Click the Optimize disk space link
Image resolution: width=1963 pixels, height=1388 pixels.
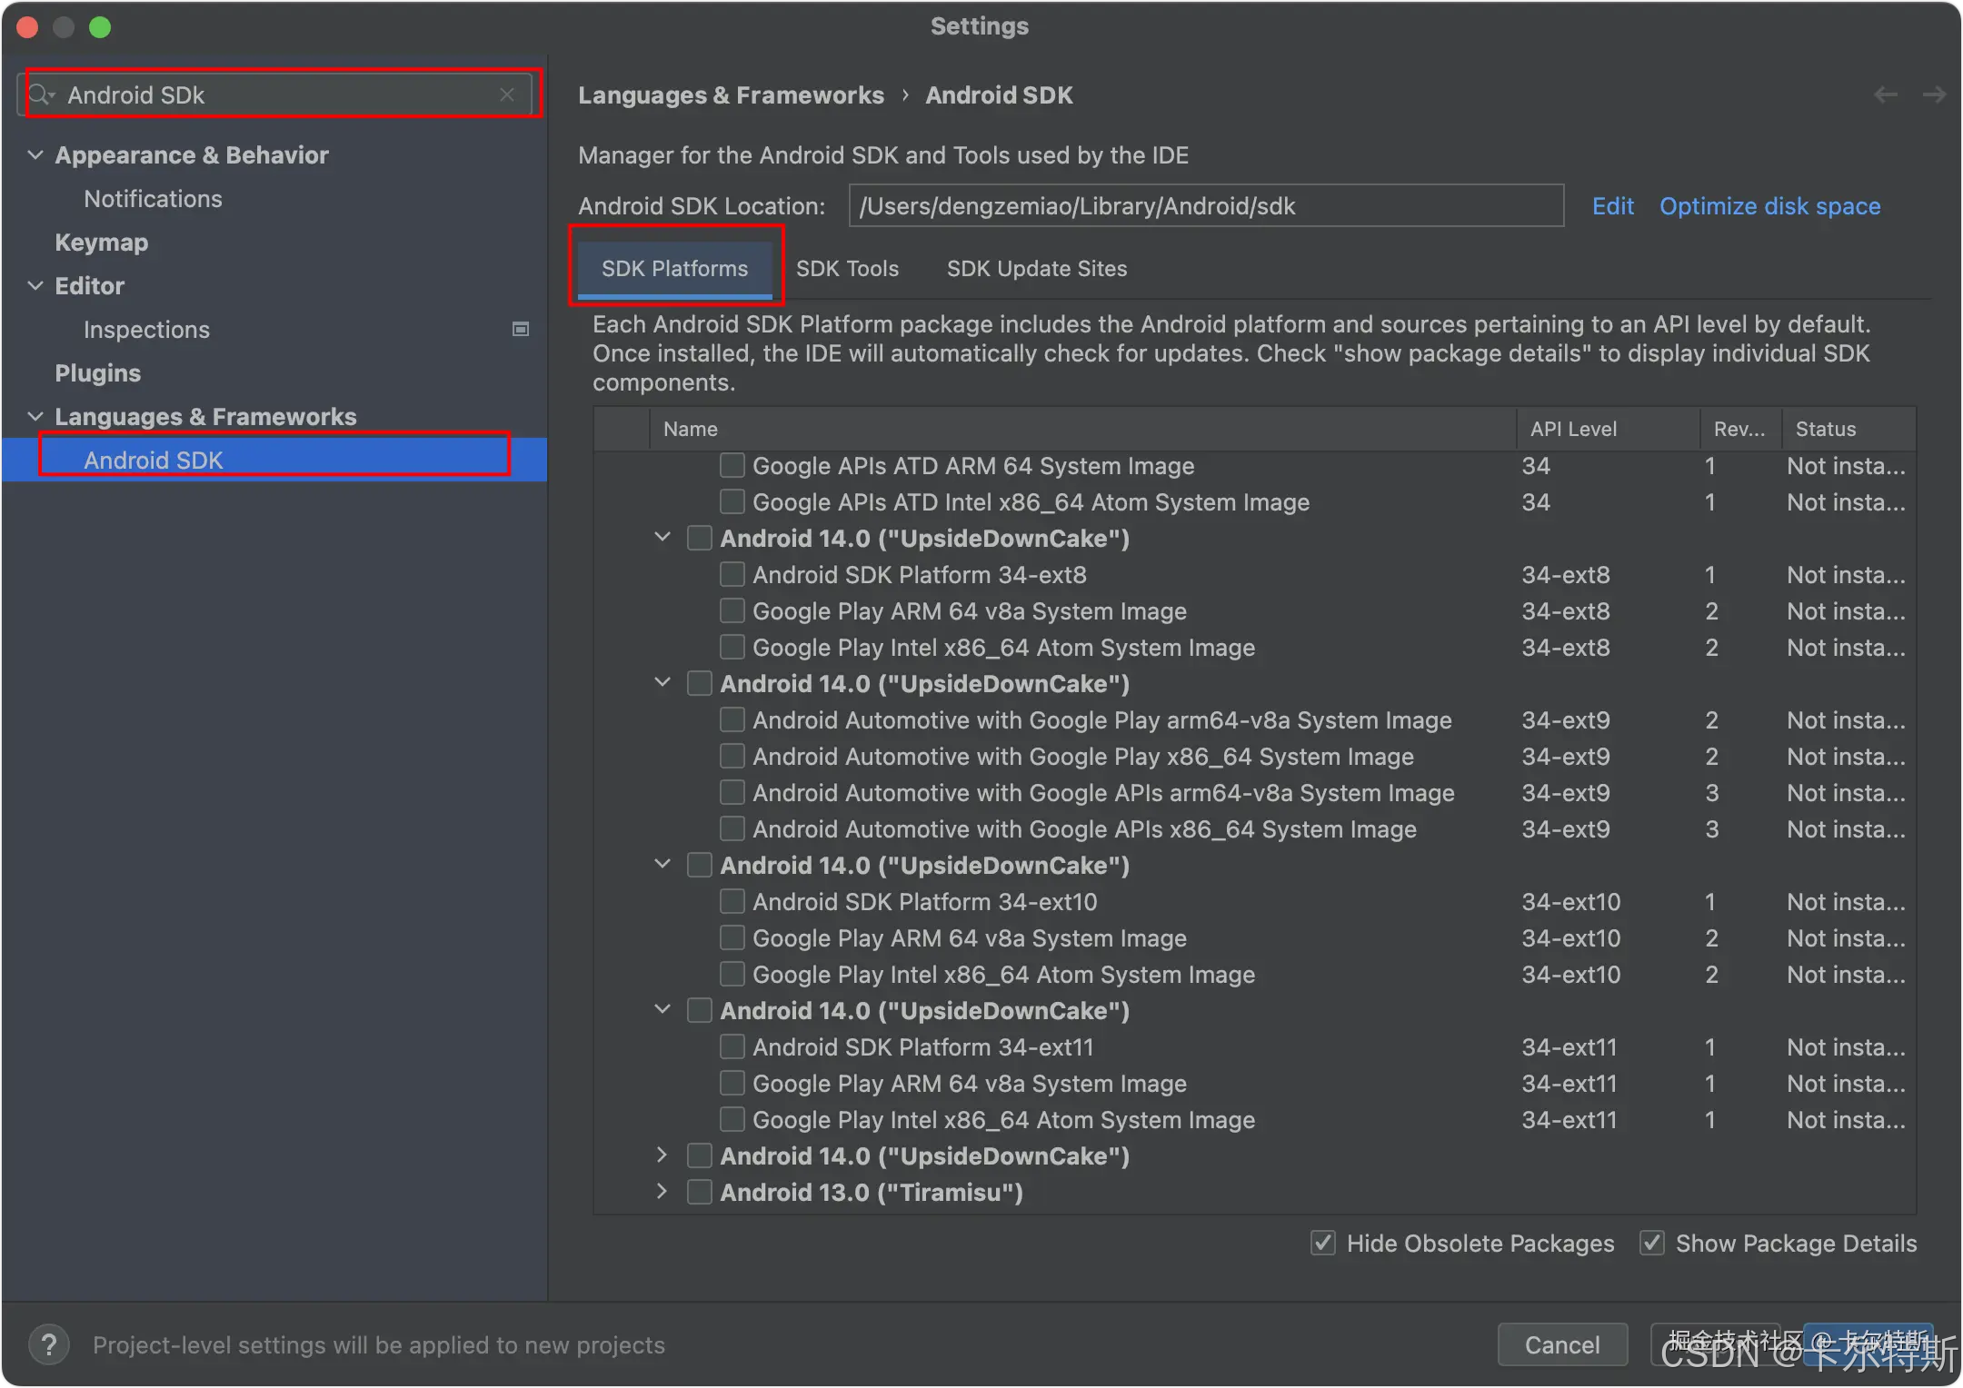pos(1769,206)
